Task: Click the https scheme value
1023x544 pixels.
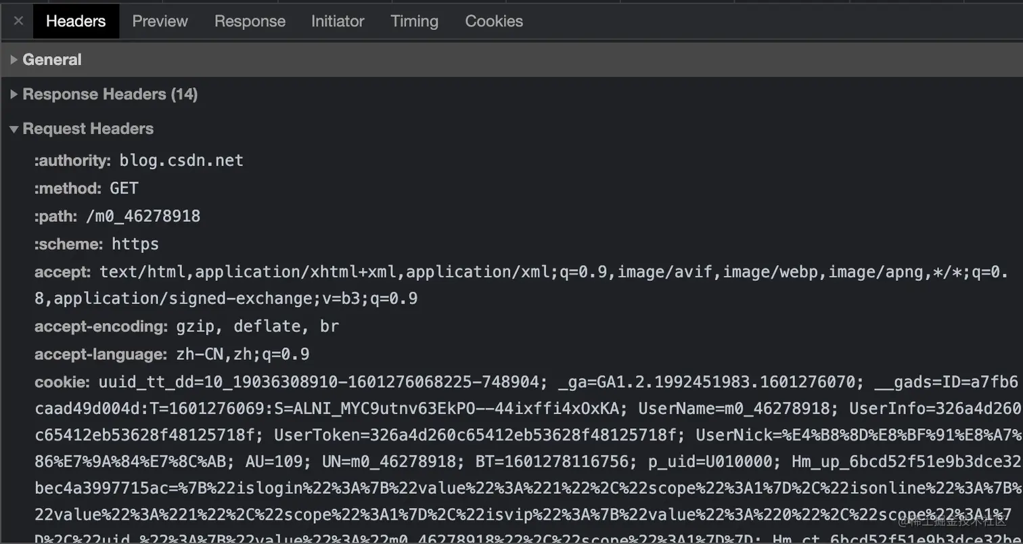Action: [135, 244]
